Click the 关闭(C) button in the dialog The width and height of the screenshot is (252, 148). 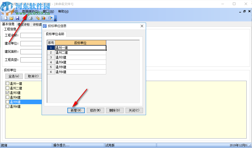click(134, 110)
